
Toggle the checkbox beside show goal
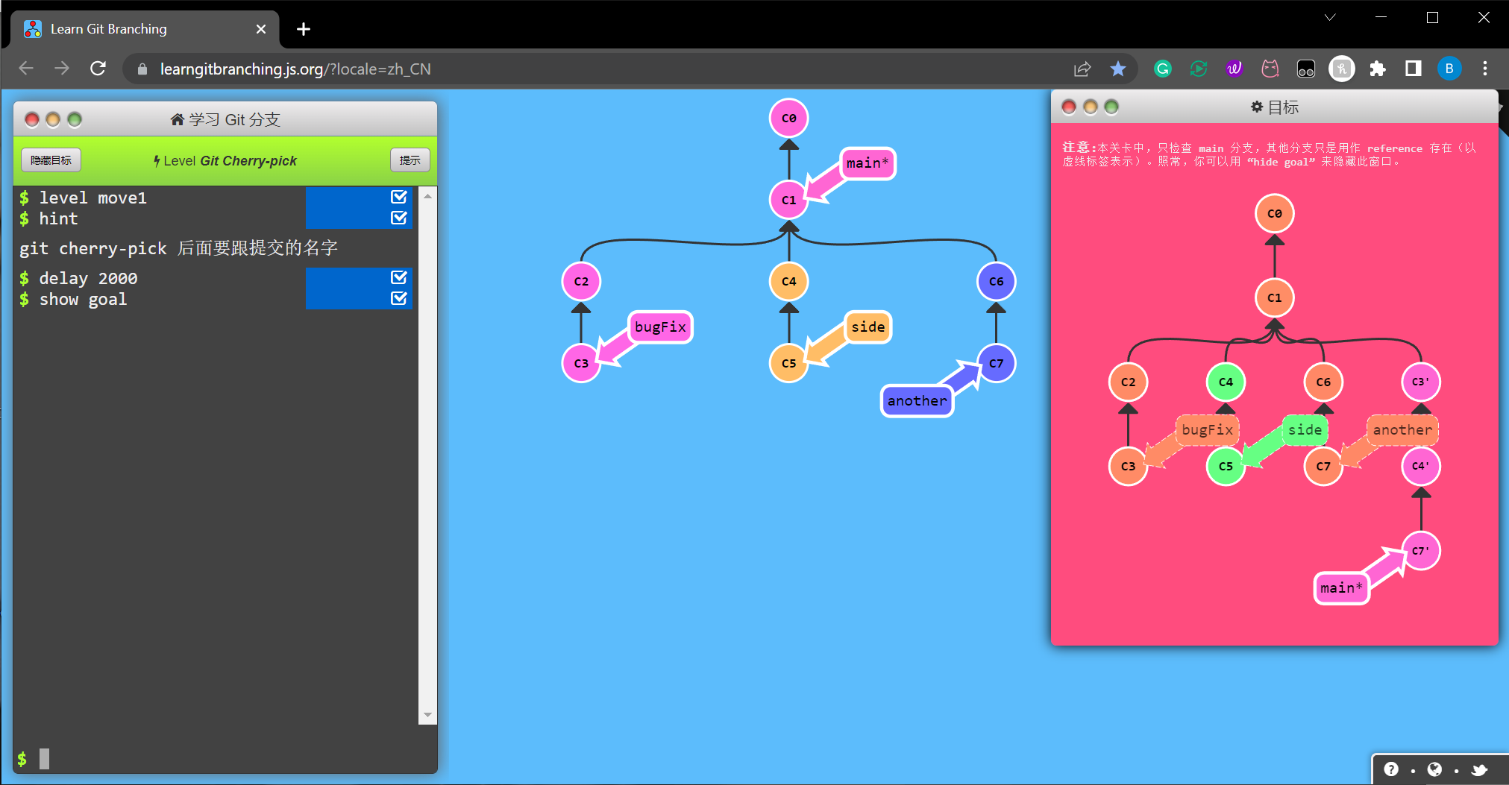[x=400, y=298]
